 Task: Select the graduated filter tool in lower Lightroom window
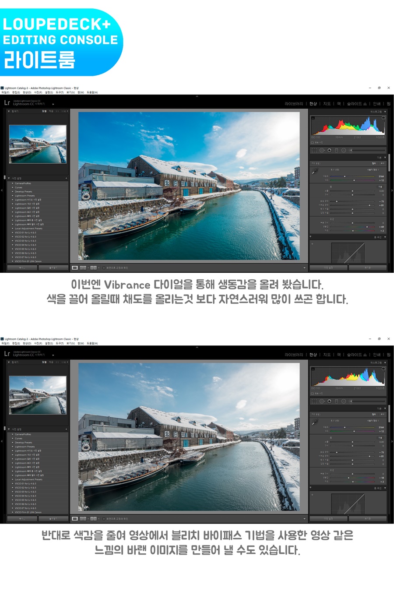(337, 401)
